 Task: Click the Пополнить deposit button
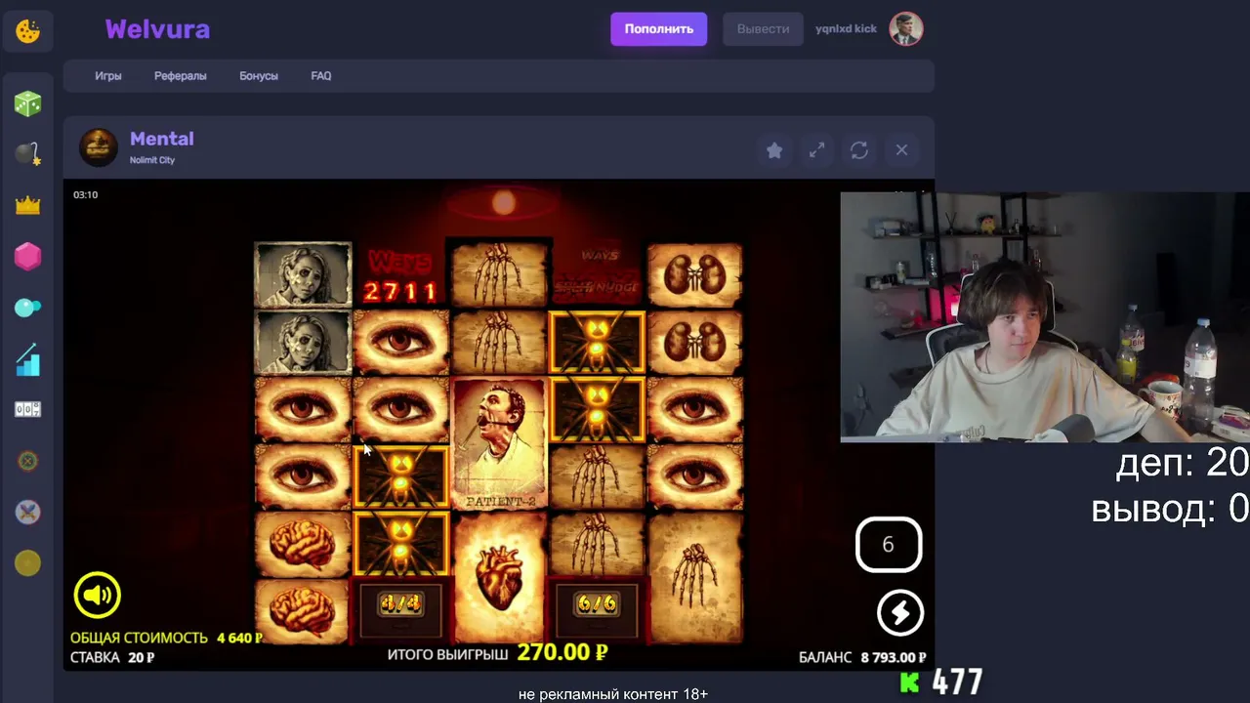click(659, 29)
